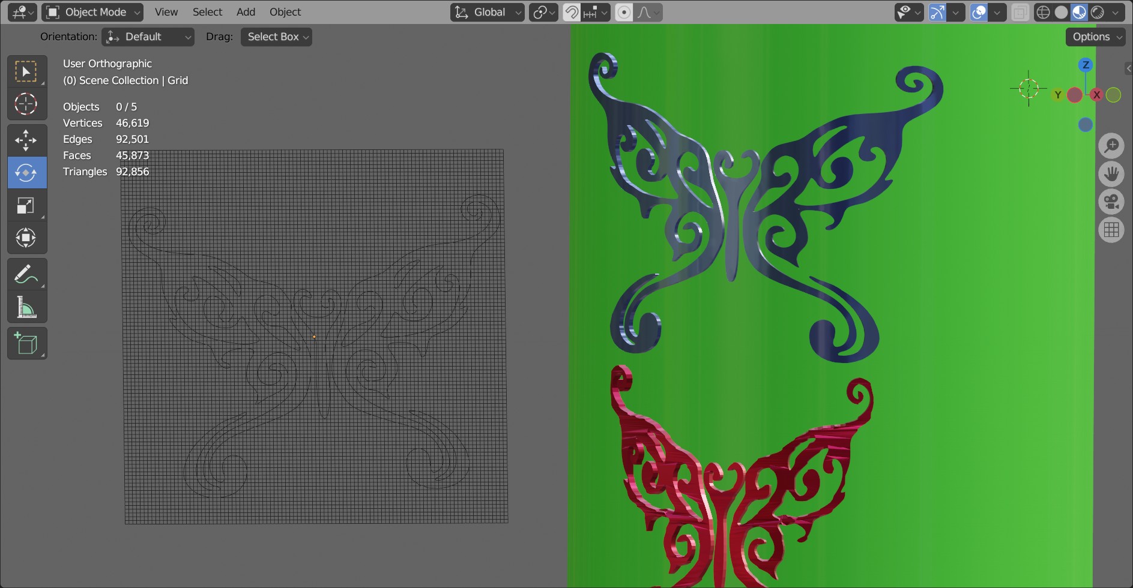The height and width of the screenshot is (588, 1133).
Task: Open the editor type selector icon
Action: click(22, 12)
